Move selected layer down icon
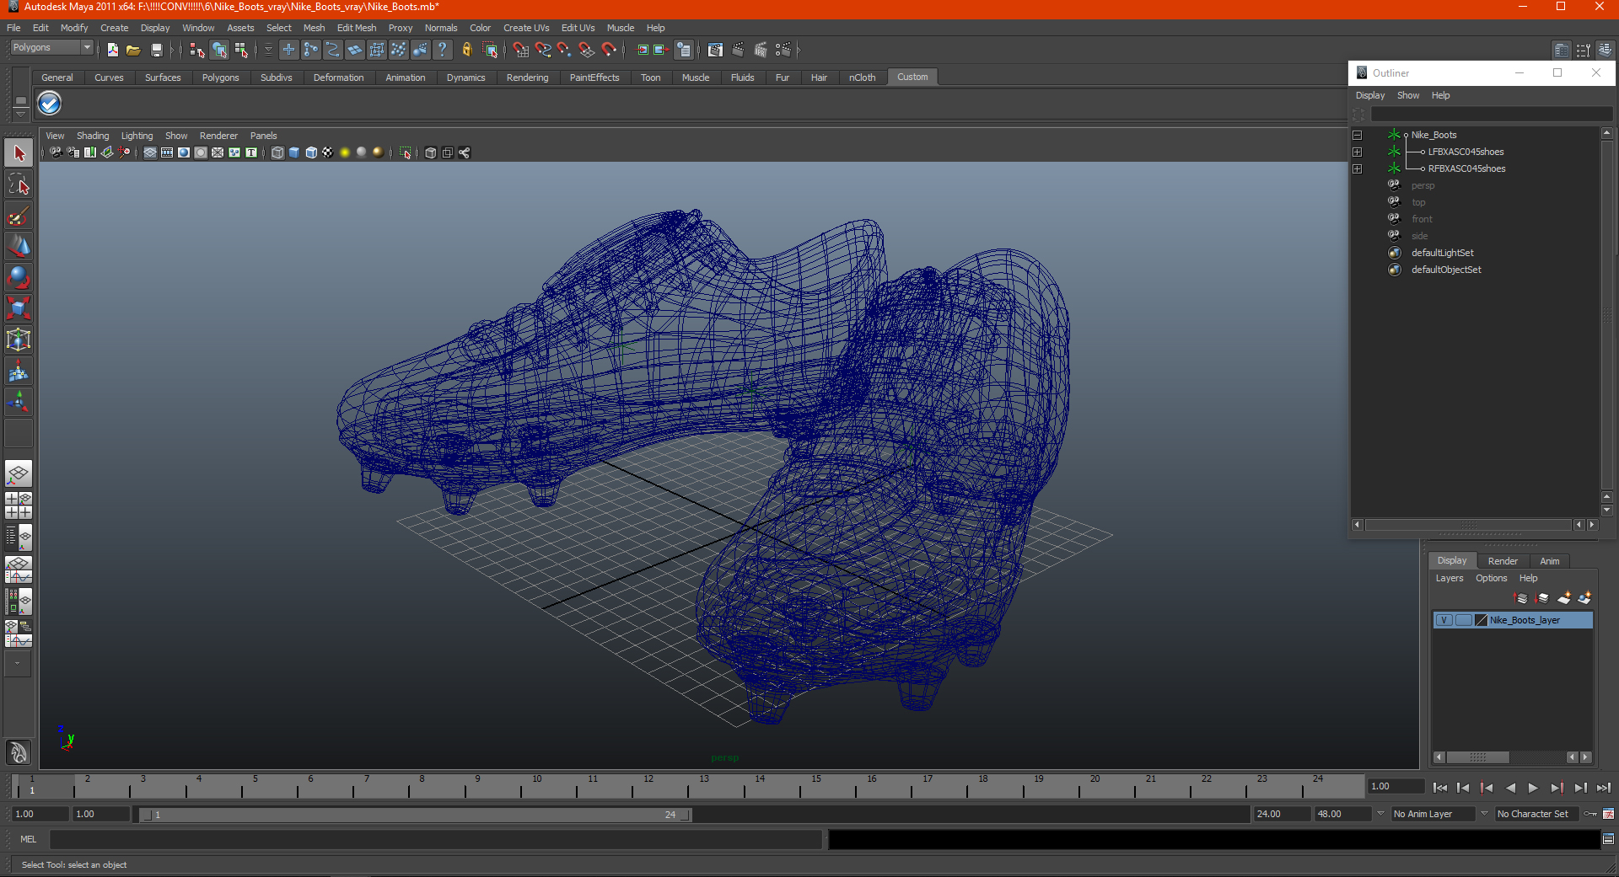Viewport: 1619px width, 877px height. tap(1542, 598)
